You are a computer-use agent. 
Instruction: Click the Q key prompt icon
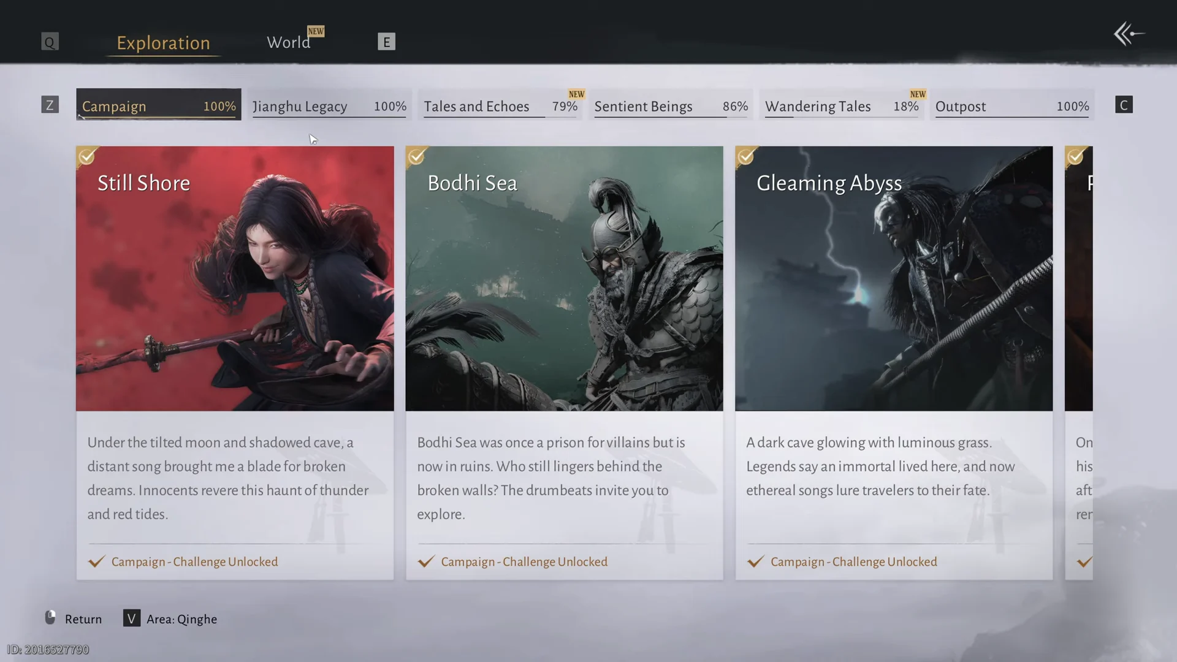pyautogui.click(x=50, y=42)
